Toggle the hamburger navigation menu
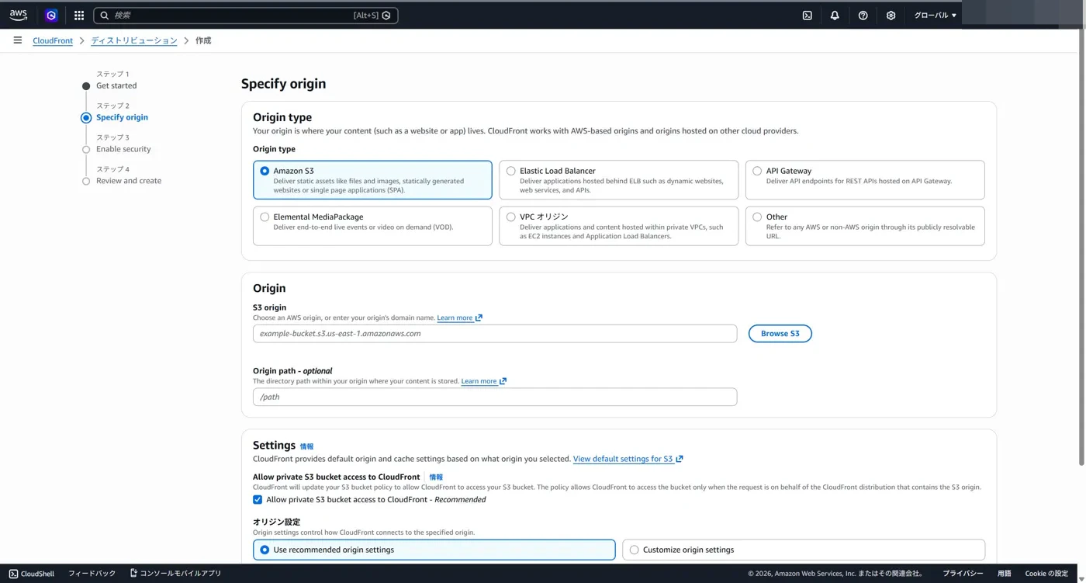This screenshot has width=1086, height=583. click(17, 40)
